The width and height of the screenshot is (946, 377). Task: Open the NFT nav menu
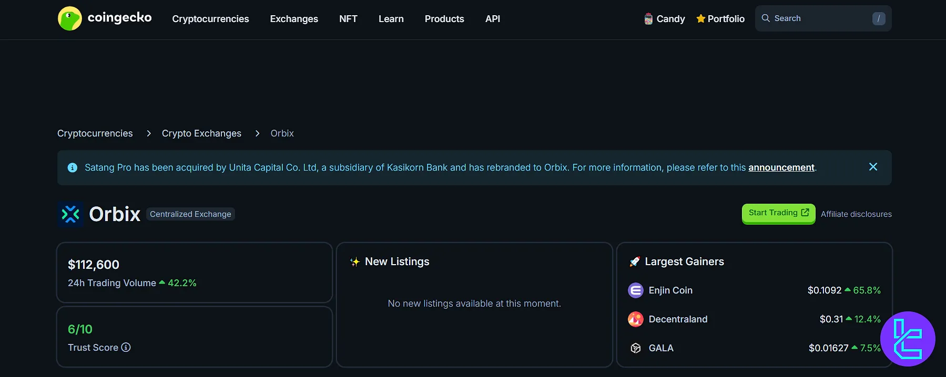[348, 19]
